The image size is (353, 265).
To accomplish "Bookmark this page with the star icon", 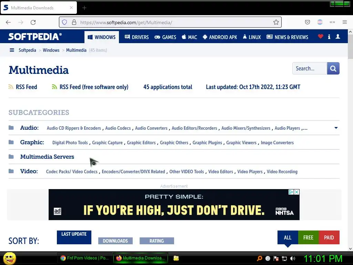I will pos(276,22).
